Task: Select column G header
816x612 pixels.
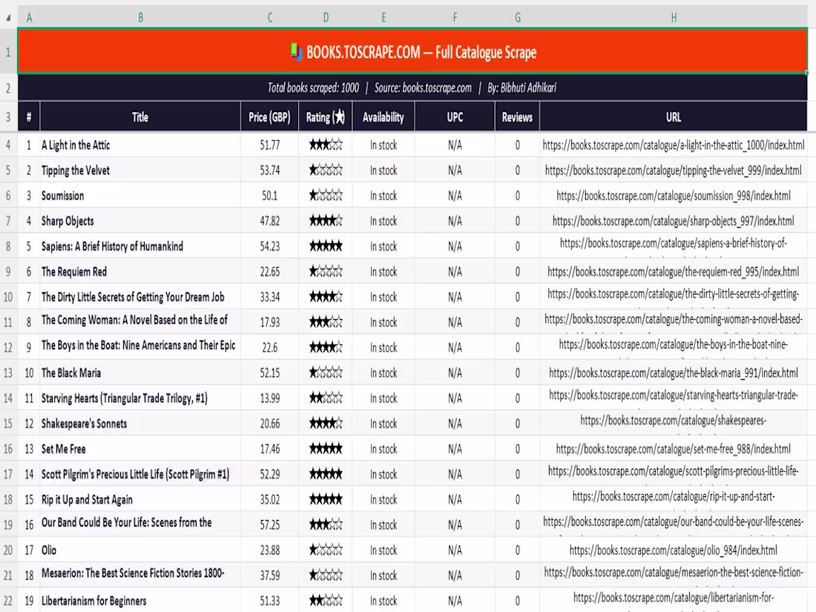Action: (x=517, y=18)
